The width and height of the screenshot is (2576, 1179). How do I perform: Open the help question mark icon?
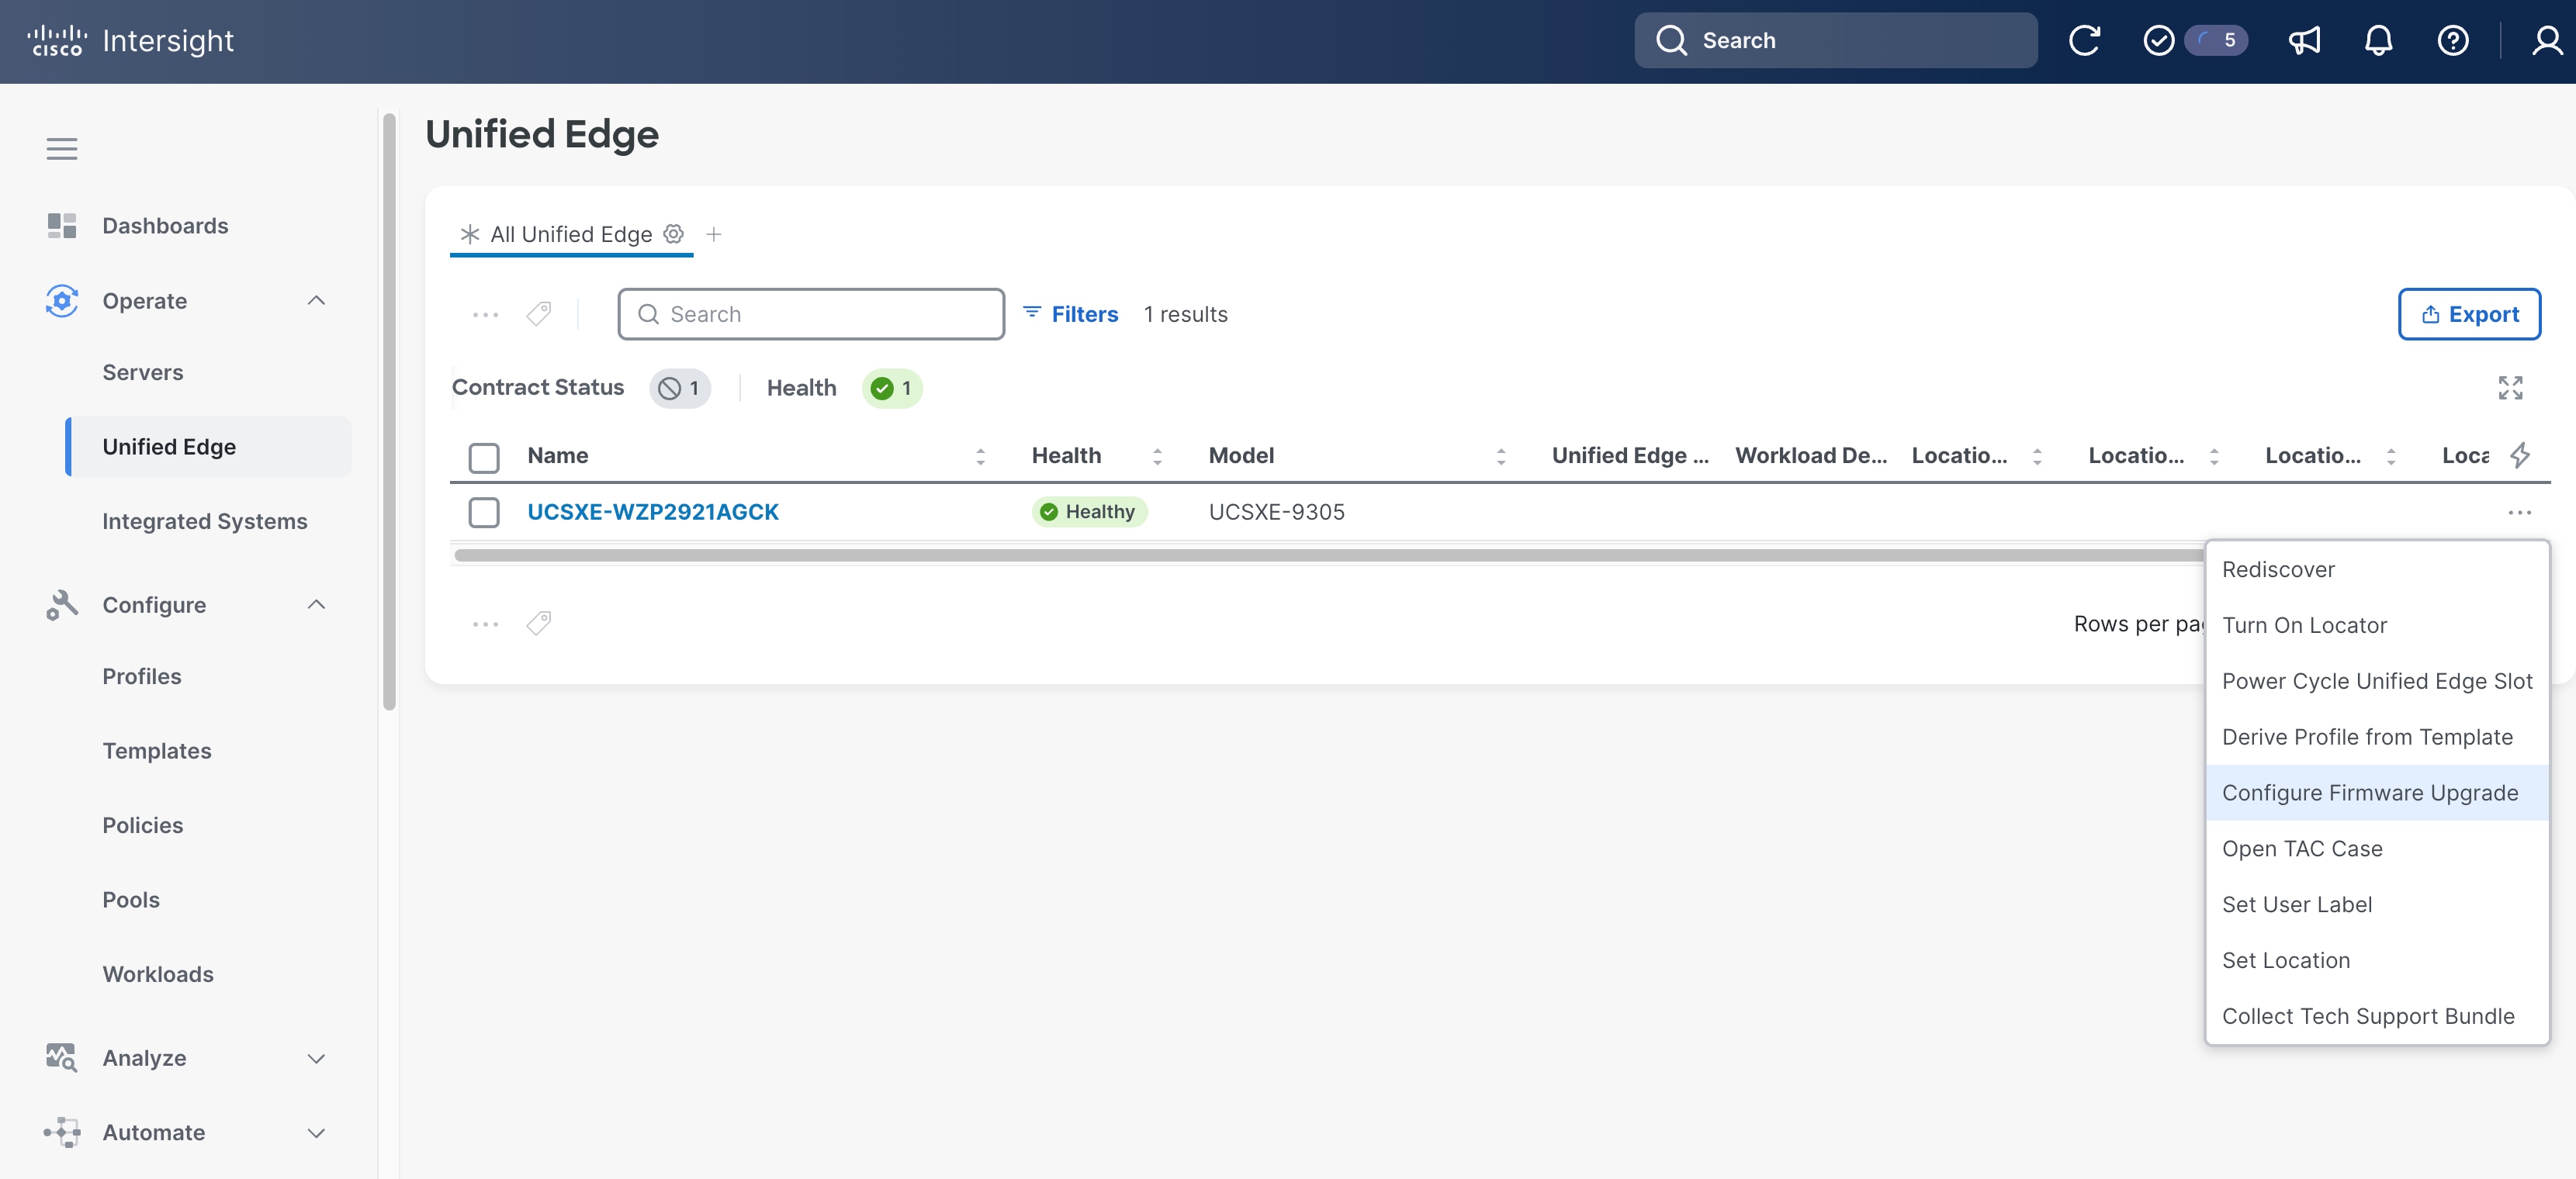click(2453, 41)
